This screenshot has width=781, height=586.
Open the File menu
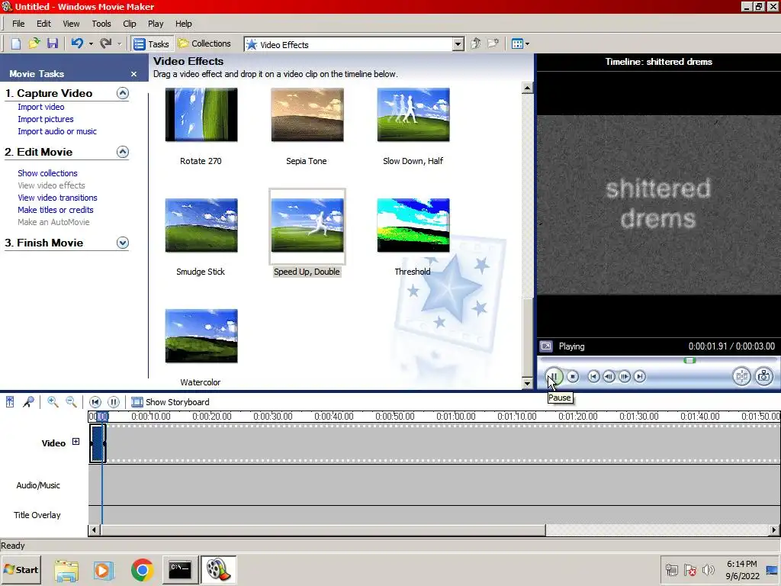[x=18, y=24]
